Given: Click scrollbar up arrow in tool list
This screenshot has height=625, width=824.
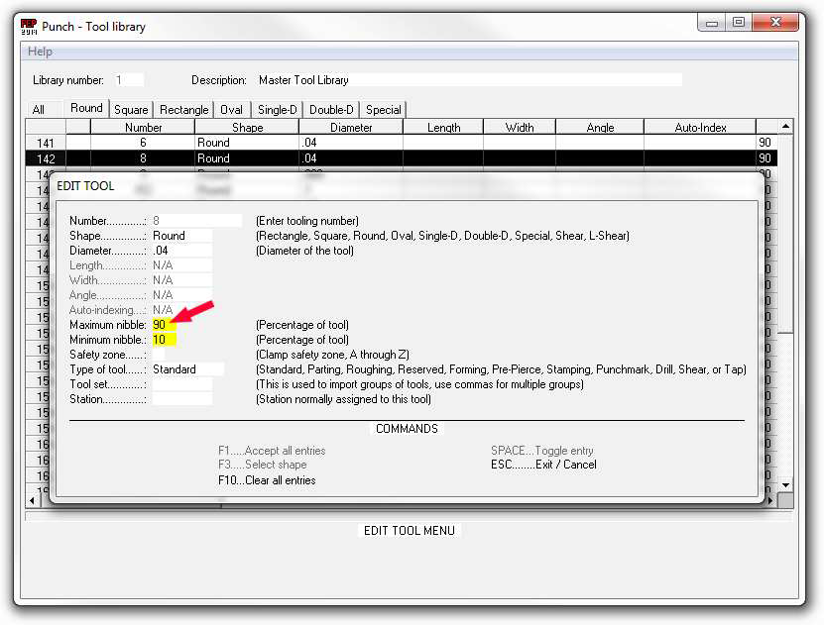Looking at the screenshot, I should coord(786,127).
